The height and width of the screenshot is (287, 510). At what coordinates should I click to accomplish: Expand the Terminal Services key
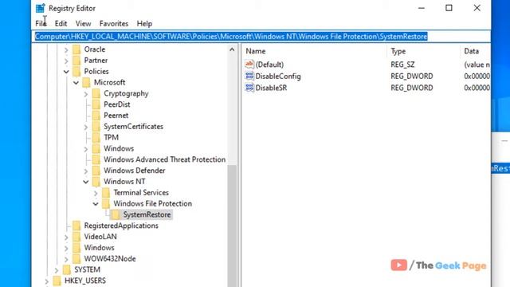pos(96,193)
